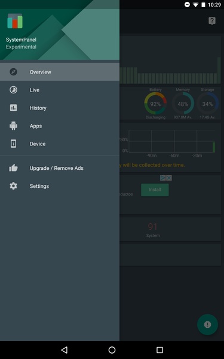224x359 pixels.
Task: Open the History section
Action: (60, 108)
